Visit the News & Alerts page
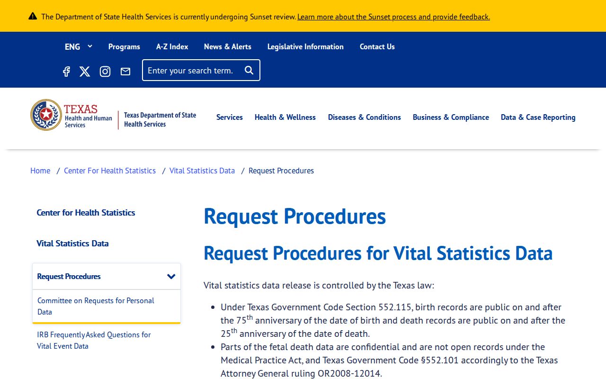This screenshot has height=379, width=606. click(x=228, y=46)
